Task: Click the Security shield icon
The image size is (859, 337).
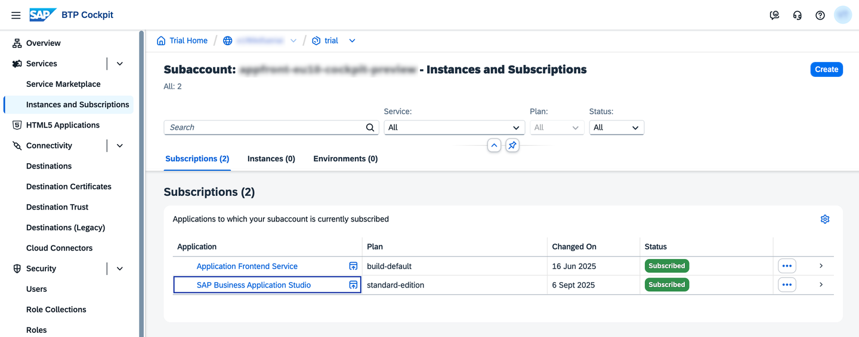Action: tap(17, 269)
